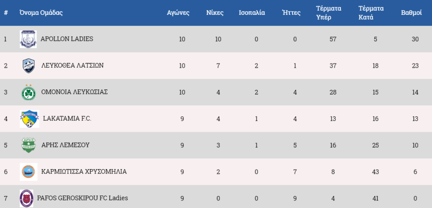Viewport: 432px width, 208px height.
Task: Click the ΟΜΟΝΟΙΑ ΛΕΥΚΩΣΙΑΣ green clover logo
Action: pyautogui.click(x=29, y=92)
